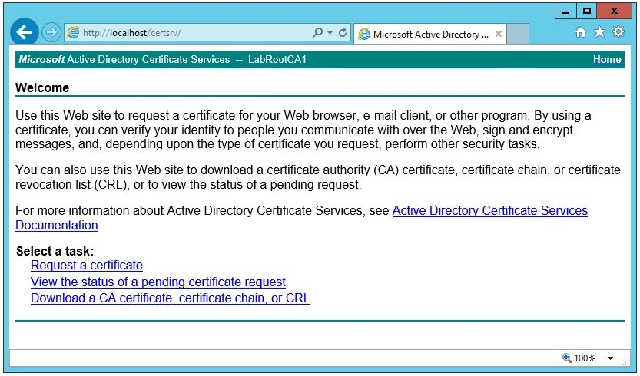Image resolution: width=640 pixels, height=376 pixels.
Task: Go back with the browser back arrow
Action: (24, 33)
